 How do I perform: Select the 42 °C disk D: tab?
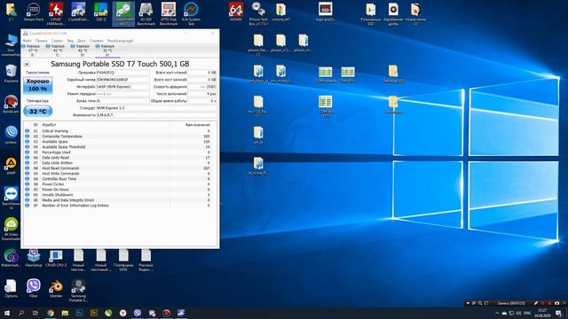coord(83,51)
